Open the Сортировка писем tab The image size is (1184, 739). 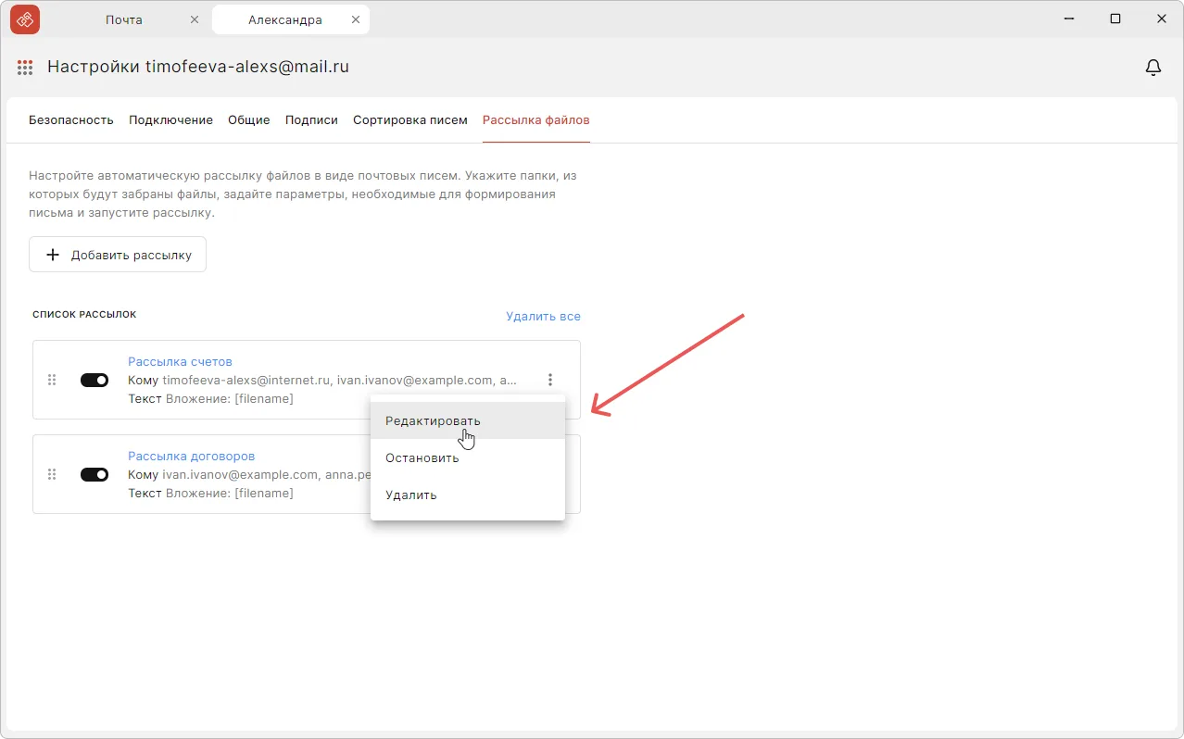(409, 120)
